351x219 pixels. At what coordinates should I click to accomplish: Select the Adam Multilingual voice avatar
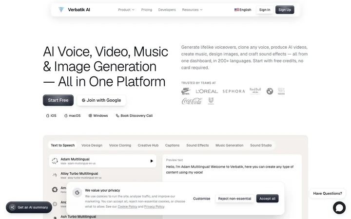(x=55, y=161)
